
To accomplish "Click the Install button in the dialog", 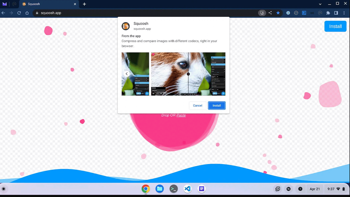I will pos(217,106).
